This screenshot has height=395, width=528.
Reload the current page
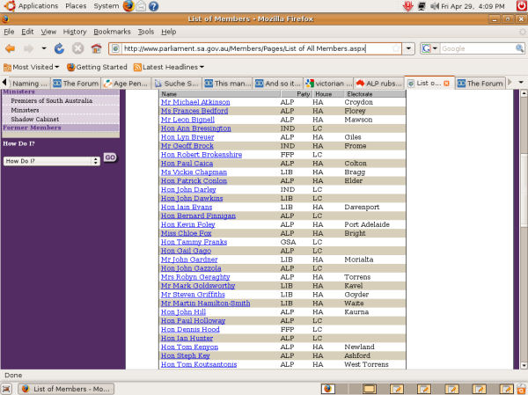point(59,48)
